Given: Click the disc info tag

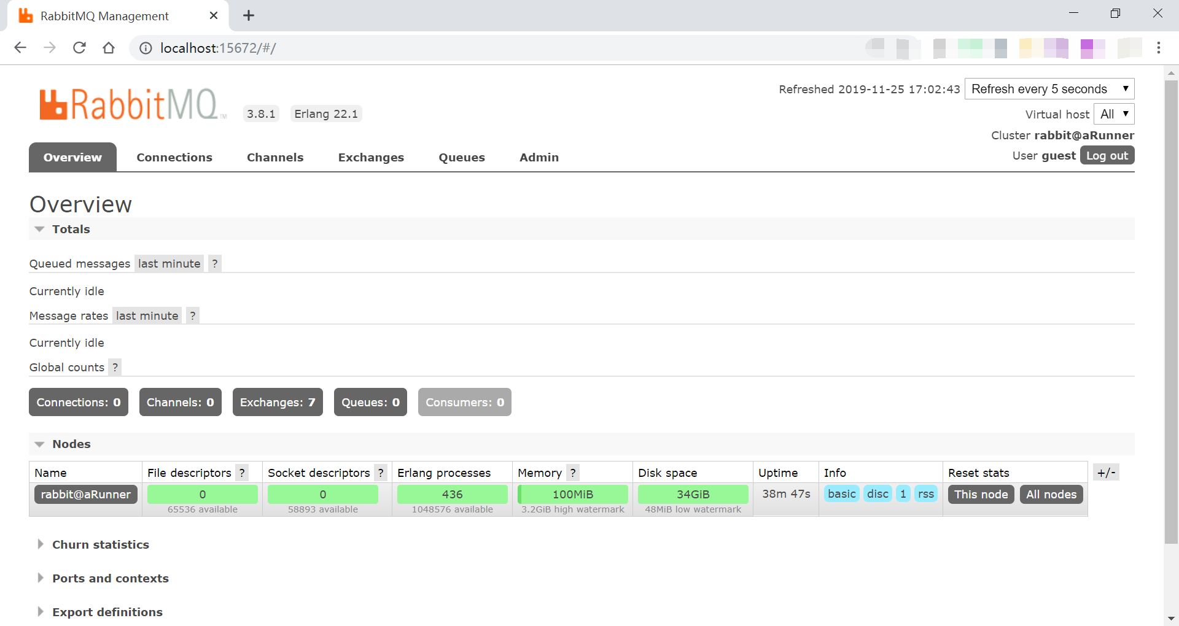Looking at the screenshot, I should (878, 494).
